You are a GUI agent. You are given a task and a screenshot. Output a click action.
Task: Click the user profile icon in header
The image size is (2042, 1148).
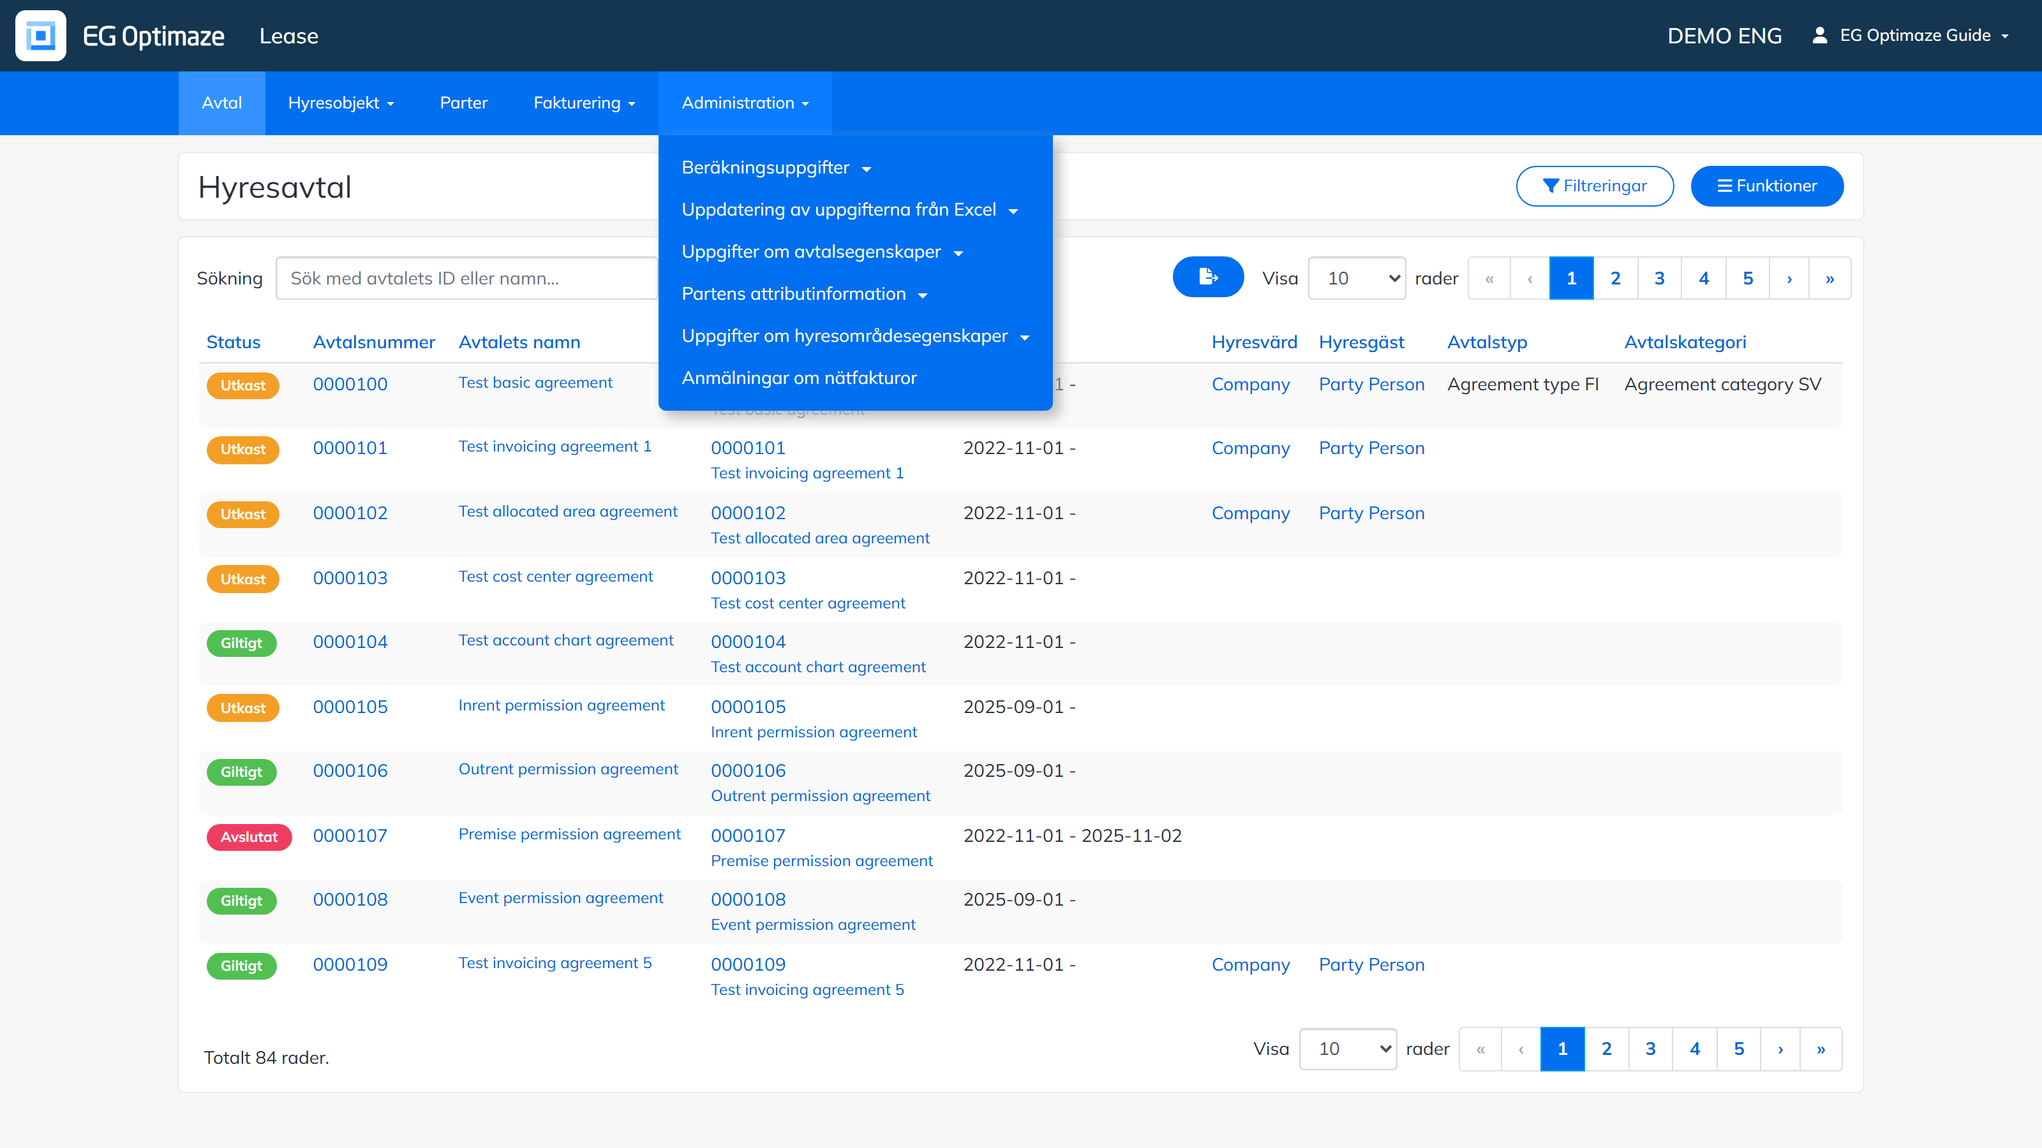[x=1820, y=35]
